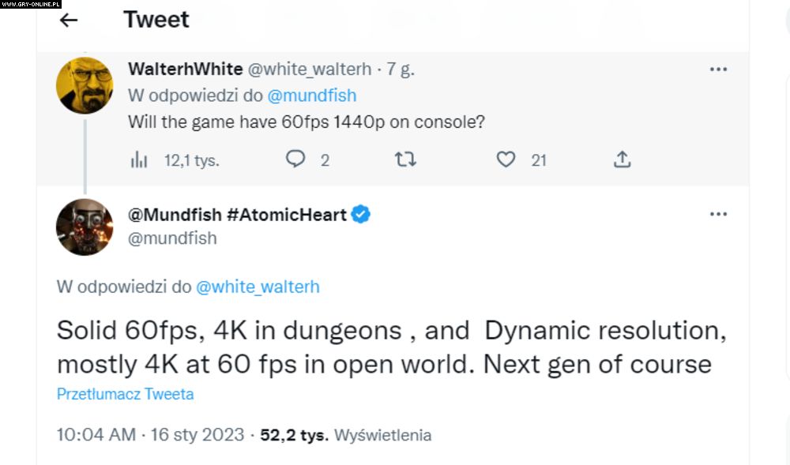Open WalterhWhite display name

pos(185,69)
